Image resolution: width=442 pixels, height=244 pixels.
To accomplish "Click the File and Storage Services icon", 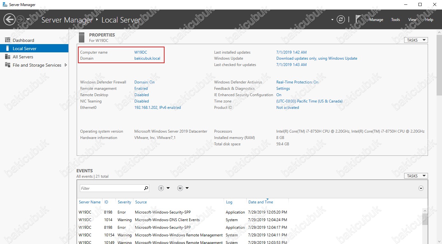I will tap(8, 65).
